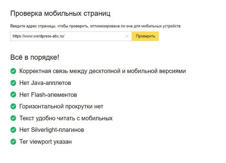Select the Тег viewport указан result text
The width and height of the screenshot is (226, 163).
pos(46,142)
